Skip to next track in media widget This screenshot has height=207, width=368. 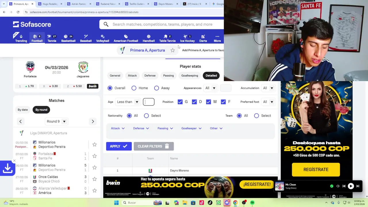click(358, 186)
